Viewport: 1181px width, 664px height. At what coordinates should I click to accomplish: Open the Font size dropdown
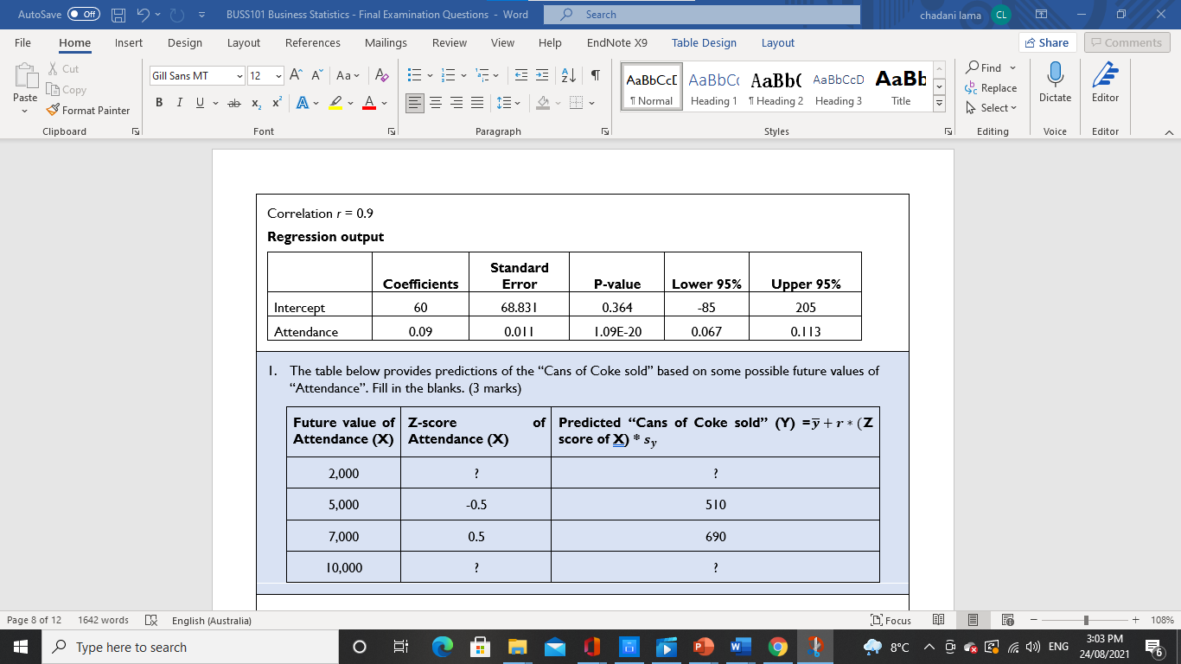coord(278,76)
